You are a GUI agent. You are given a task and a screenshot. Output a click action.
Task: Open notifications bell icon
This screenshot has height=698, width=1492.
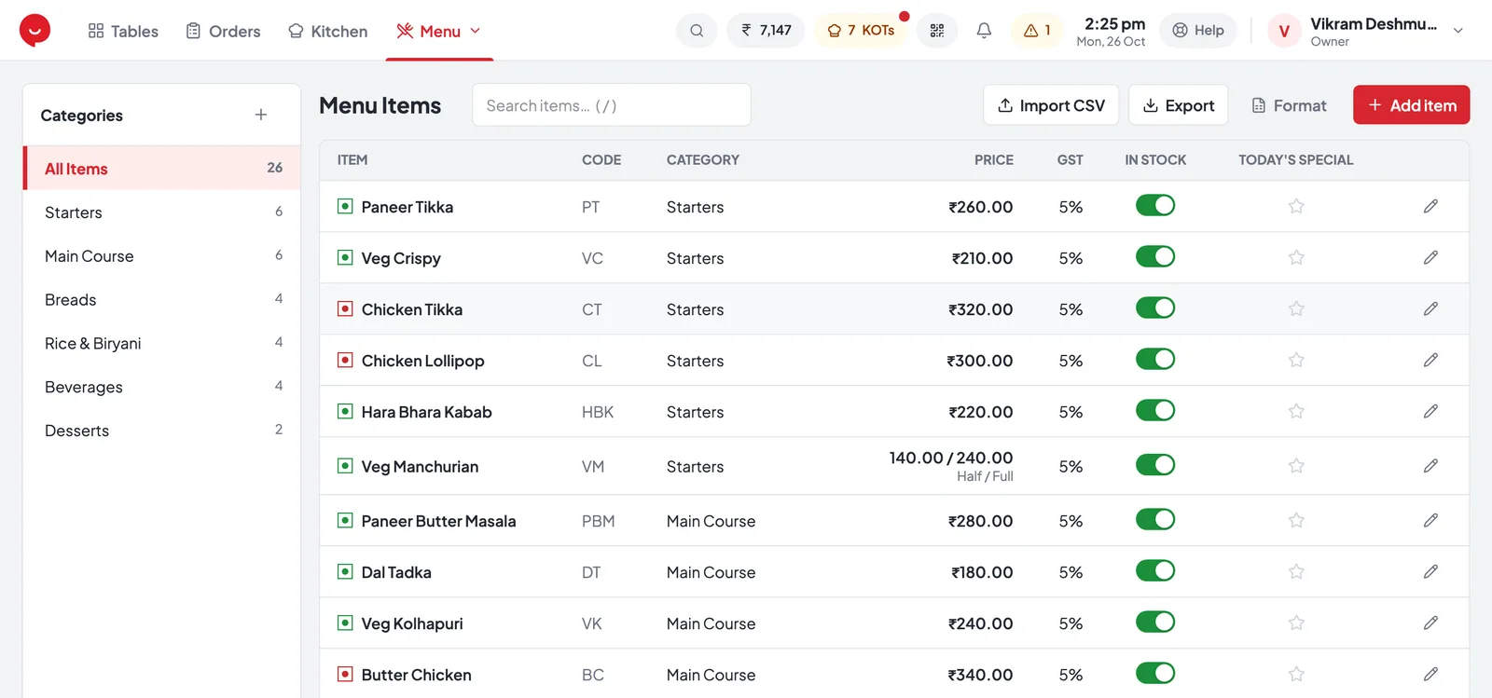point(984,31)
